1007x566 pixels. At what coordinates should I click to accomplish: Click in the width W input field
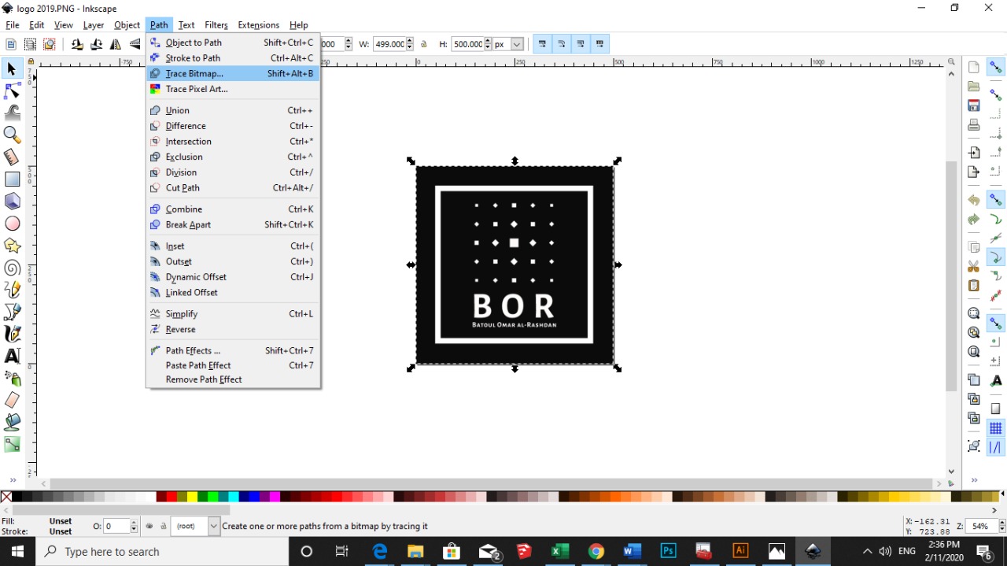pyautogui.click(x=389, y=44)
